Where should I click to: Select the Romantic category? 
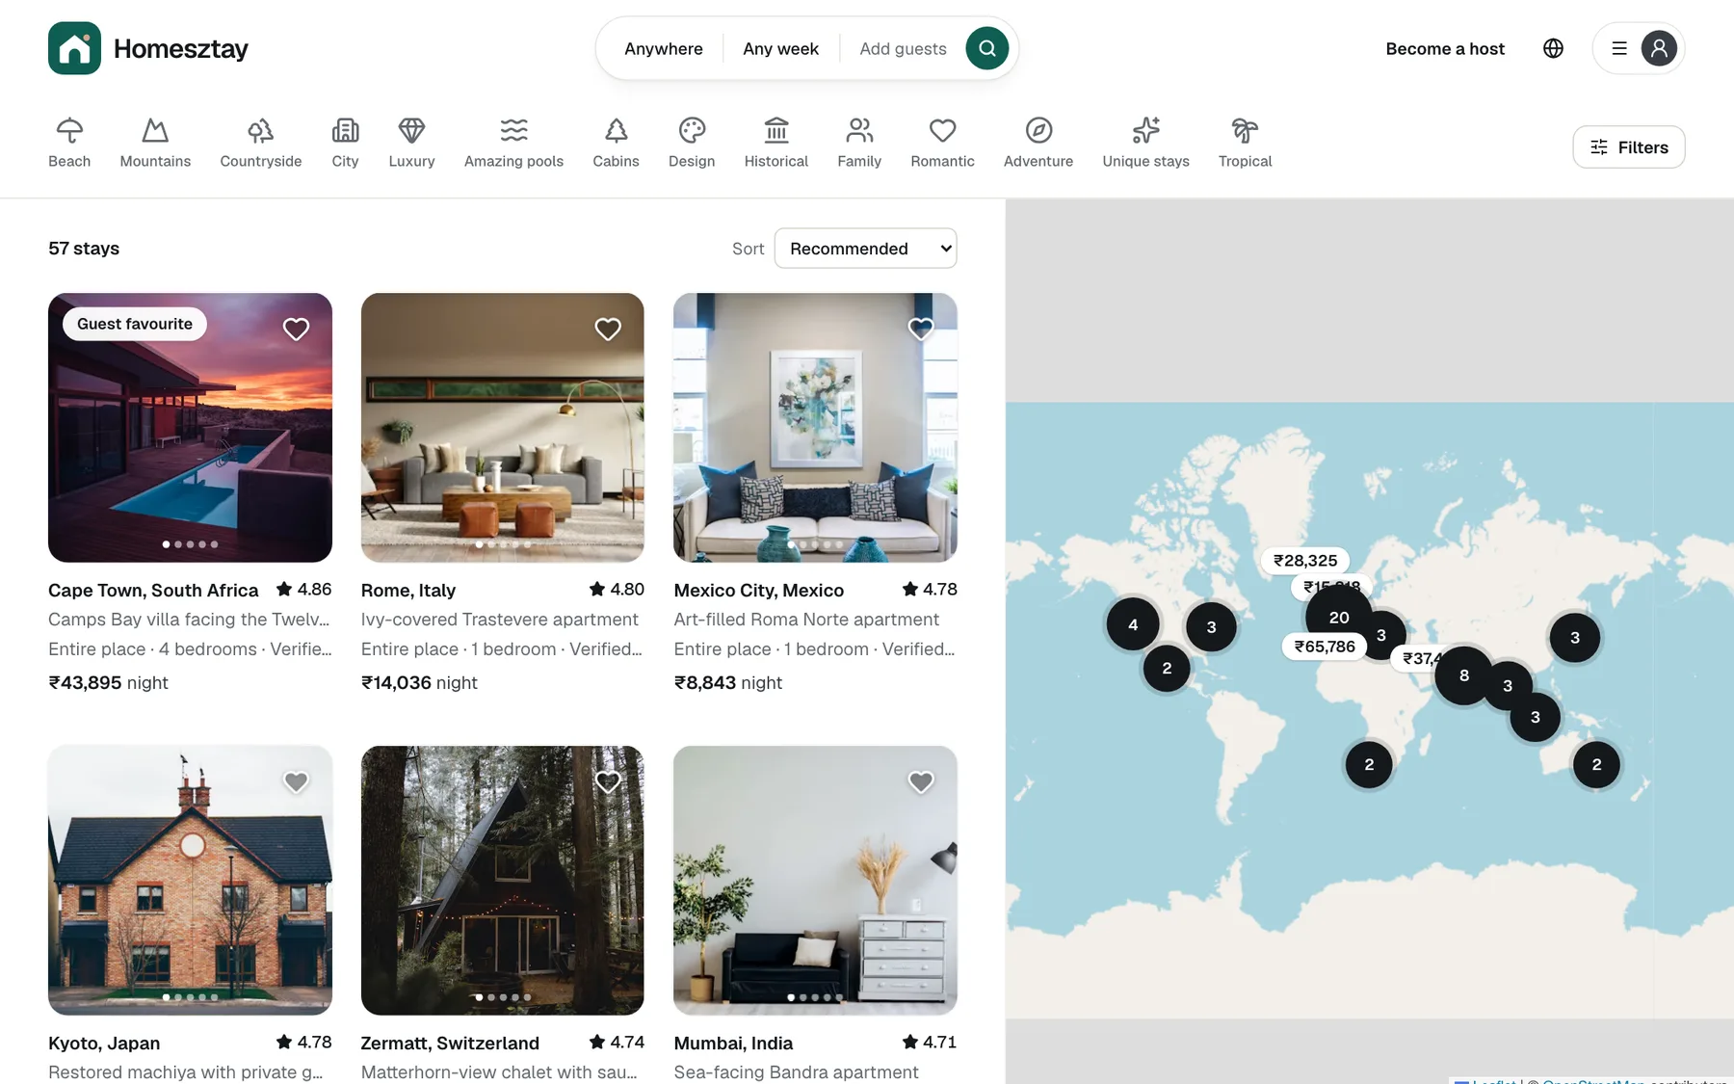coord(942,143)
